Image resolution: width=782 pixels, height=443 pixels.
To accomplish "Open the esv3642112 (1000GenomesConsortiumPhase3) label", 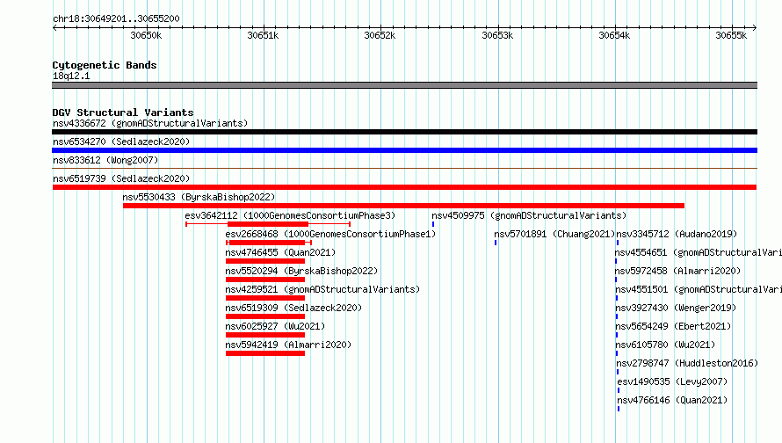I will (x=290, y=215).
